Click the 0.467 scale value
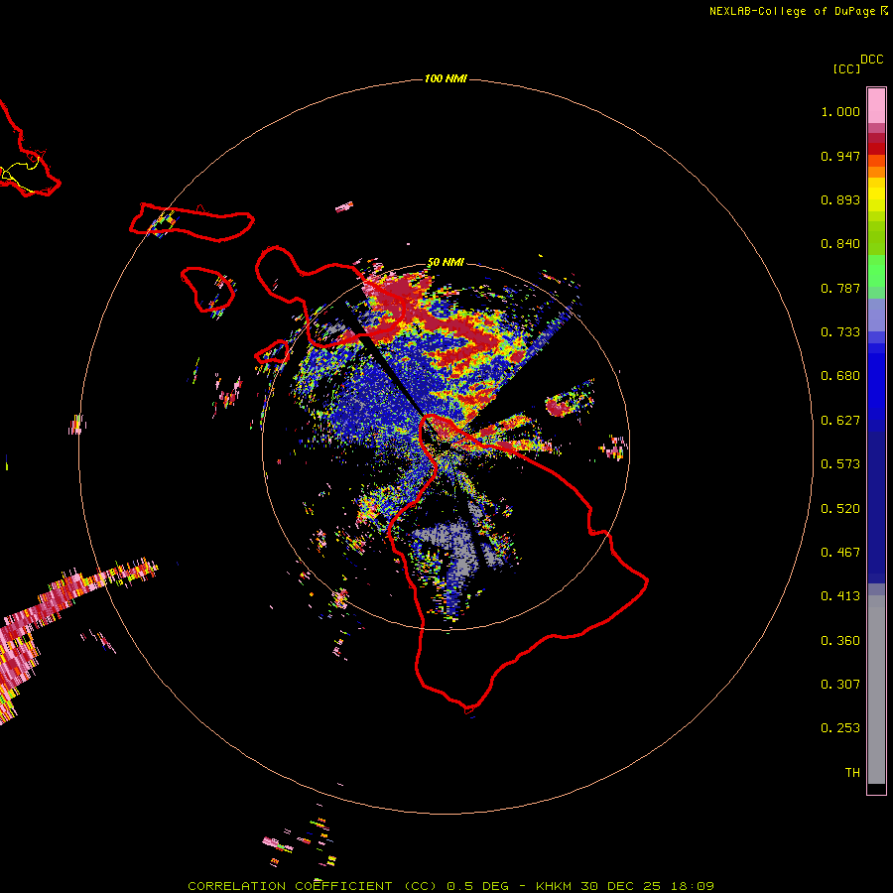Image resolution: width=893 pixels, height=893 pixels. [840, 553]
